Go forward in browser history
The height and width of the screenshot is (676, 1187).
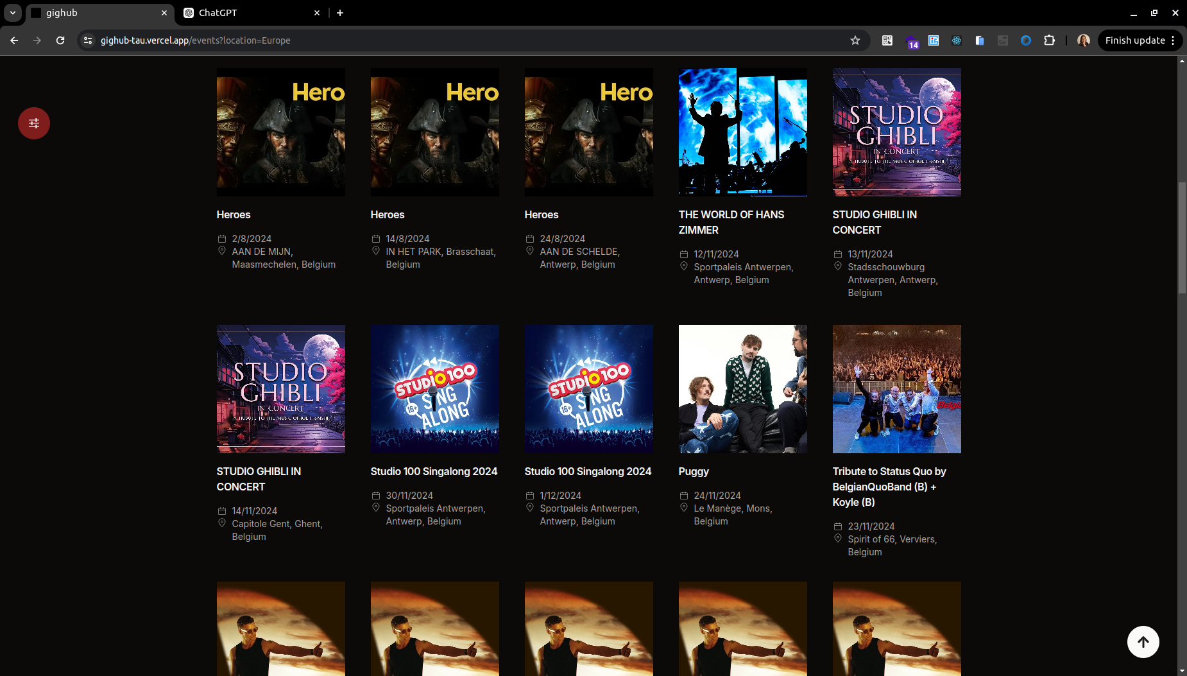37,40
